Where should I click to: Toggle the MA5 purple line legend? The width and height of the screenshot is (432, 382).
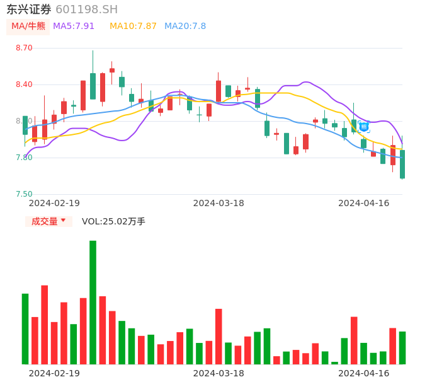[74, 26]
